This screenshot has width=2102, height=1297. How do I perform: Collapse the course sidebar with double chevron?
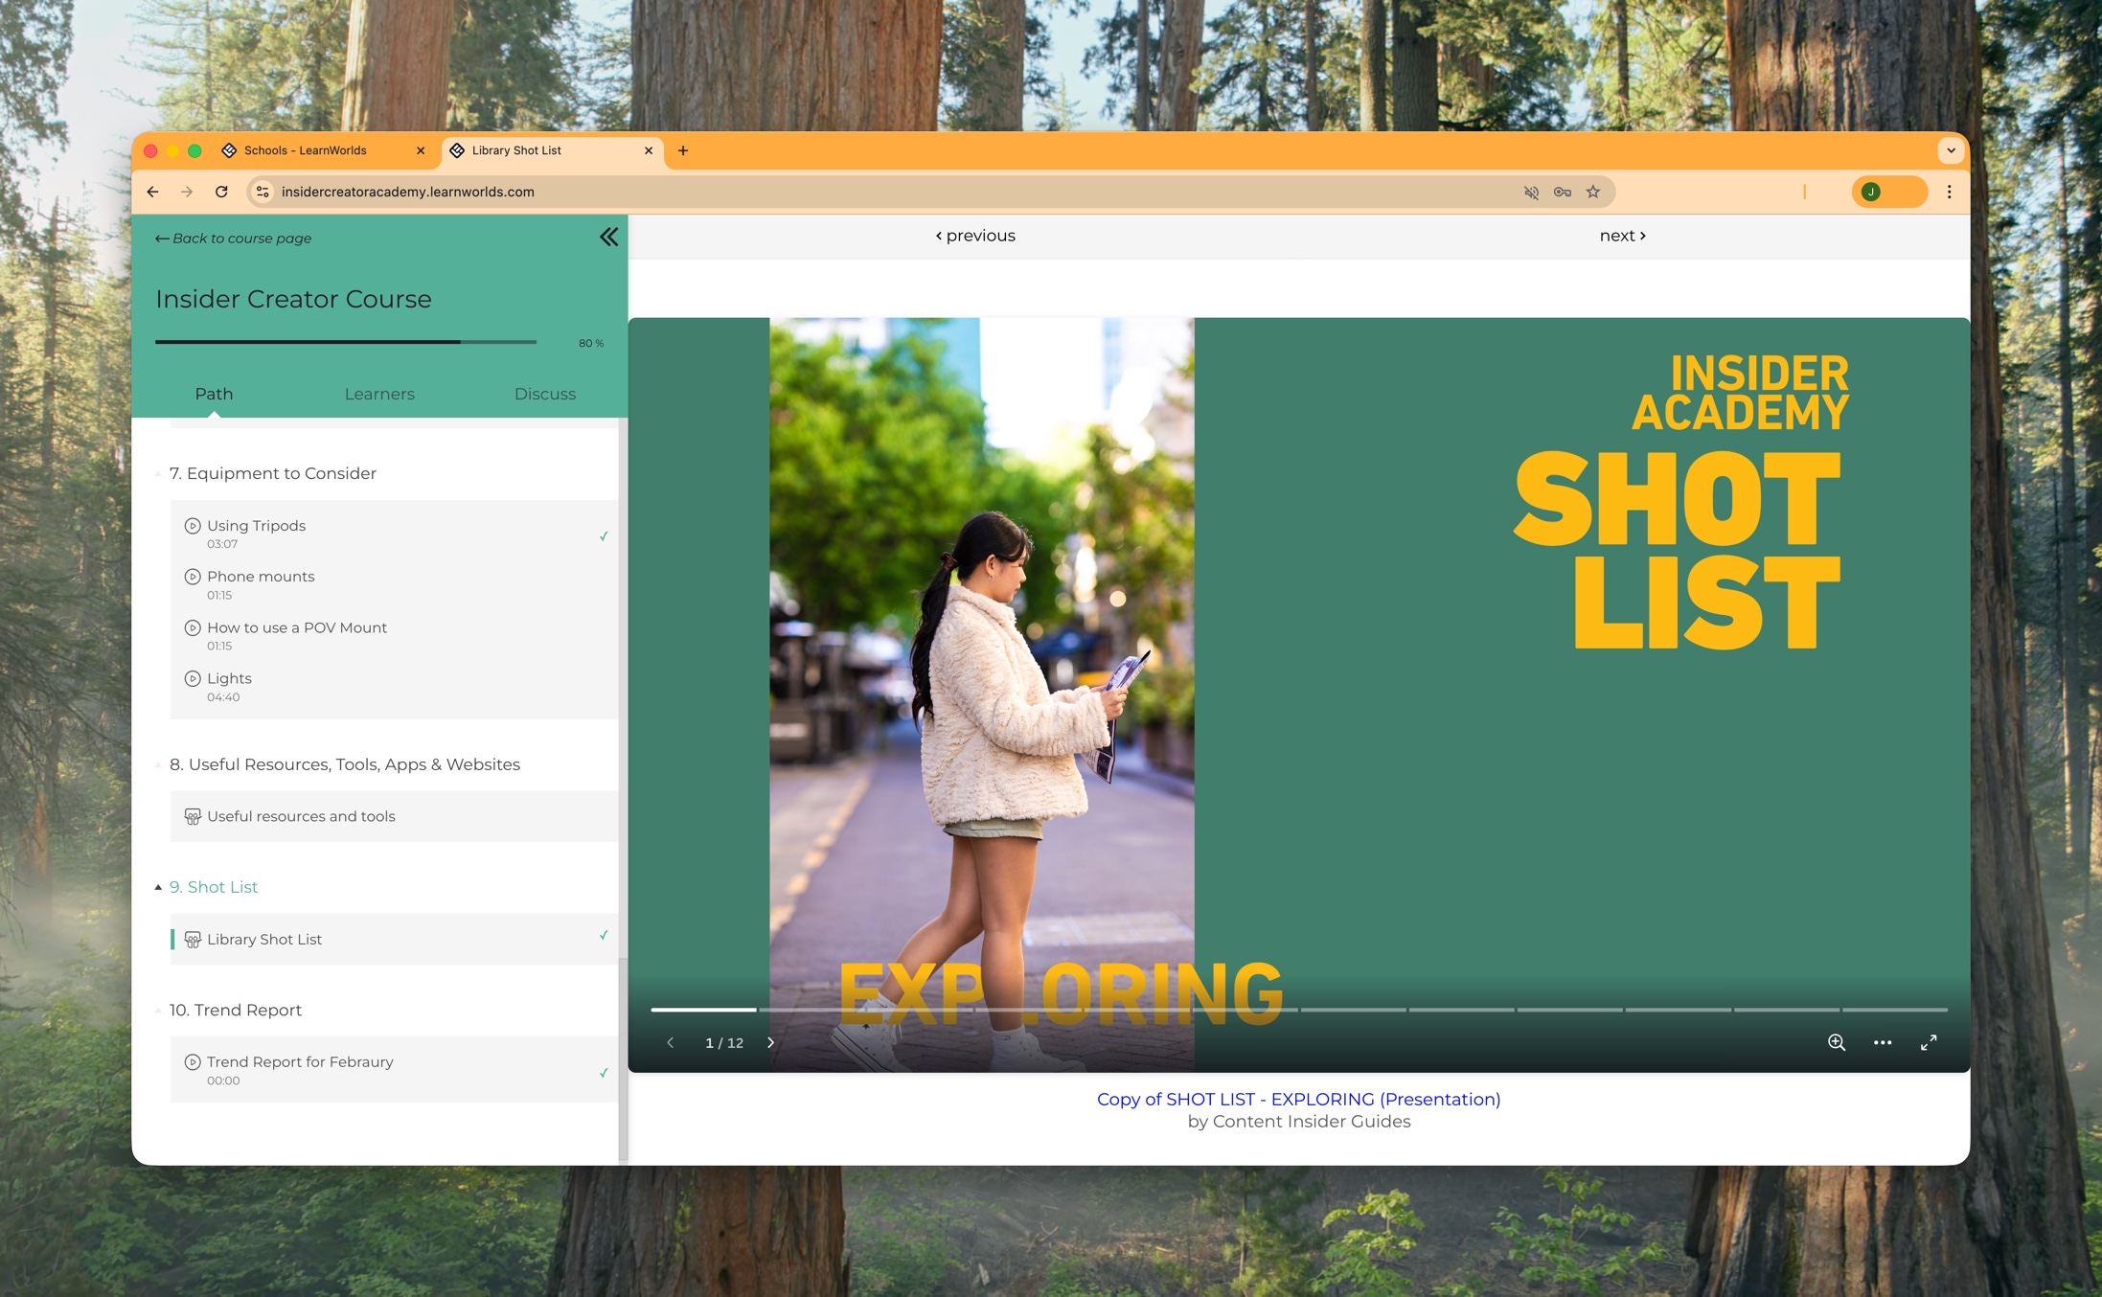point(608,237)
